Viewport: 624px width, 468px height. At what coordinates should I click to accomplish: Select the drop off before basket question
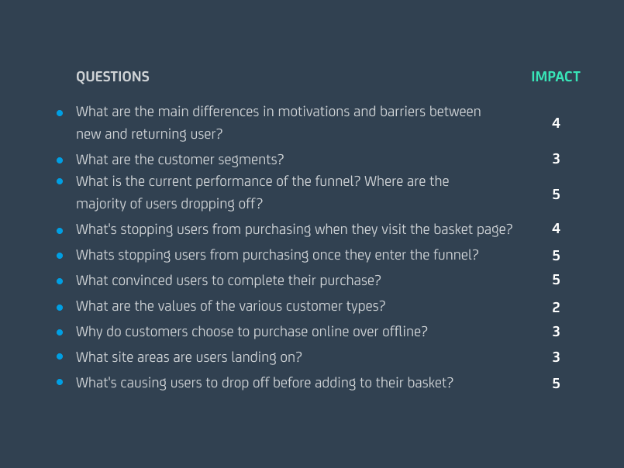click(x=264, y=383)
